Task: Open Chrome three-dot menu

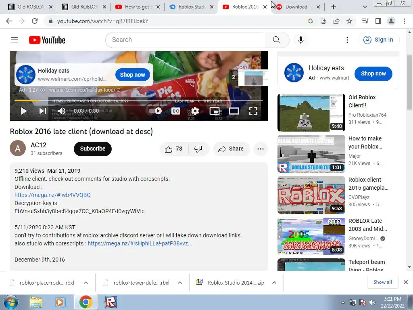Action: coord(404,21)
